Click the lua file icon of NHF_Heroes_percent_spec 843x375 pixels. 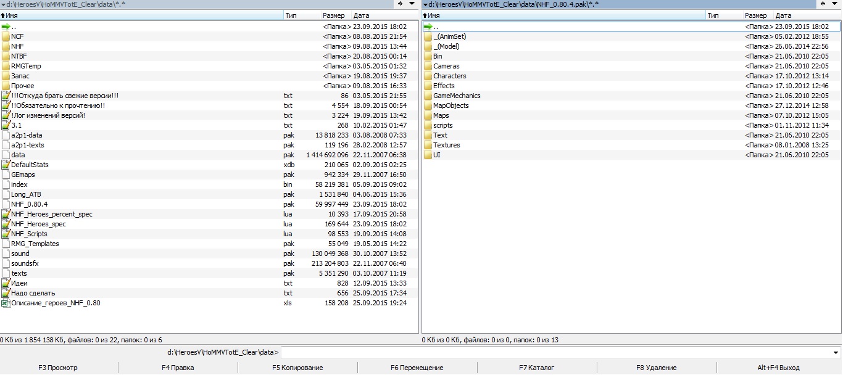pos(6,214)
